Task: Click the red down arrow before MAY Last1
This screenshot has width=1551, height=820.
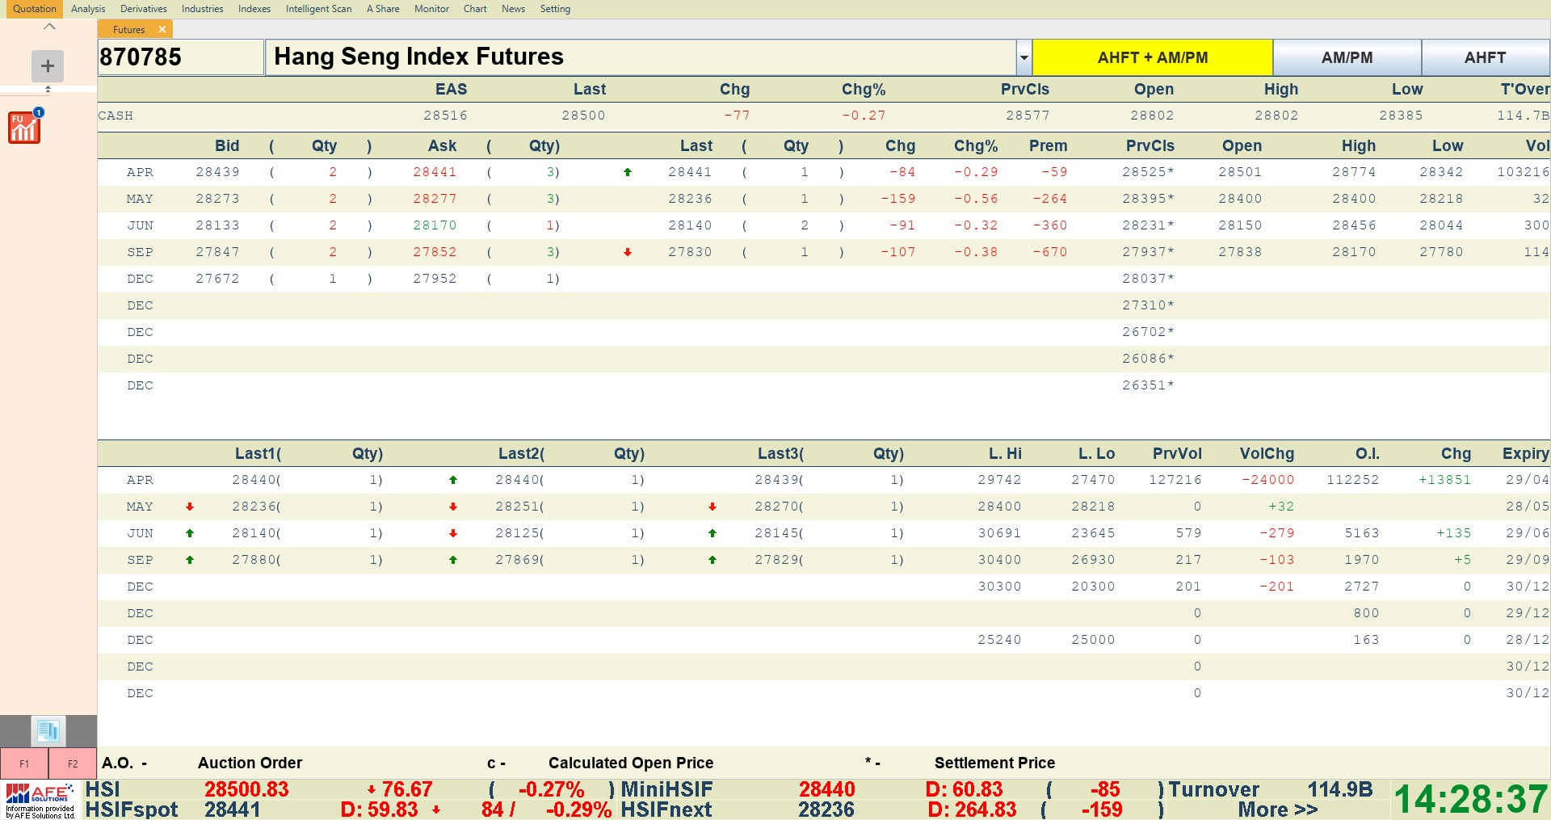Action: pyautogui.click(x=190, y=507)
